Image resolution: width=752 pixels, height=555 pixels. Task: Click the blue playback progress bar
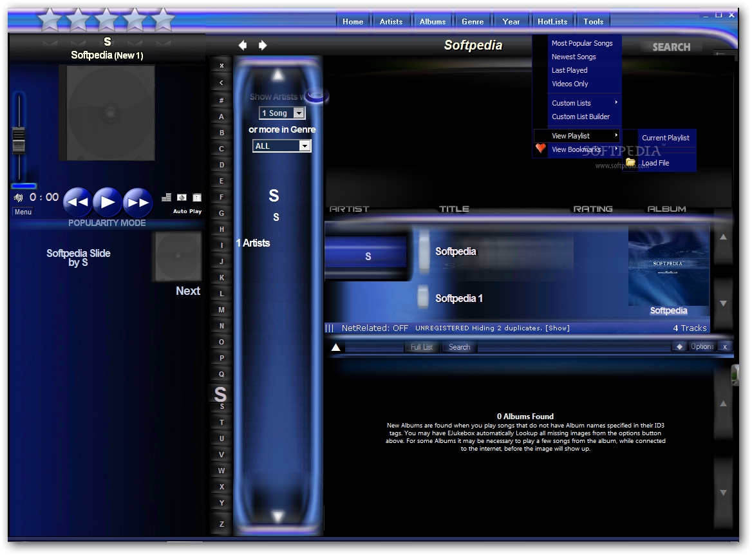24,185
